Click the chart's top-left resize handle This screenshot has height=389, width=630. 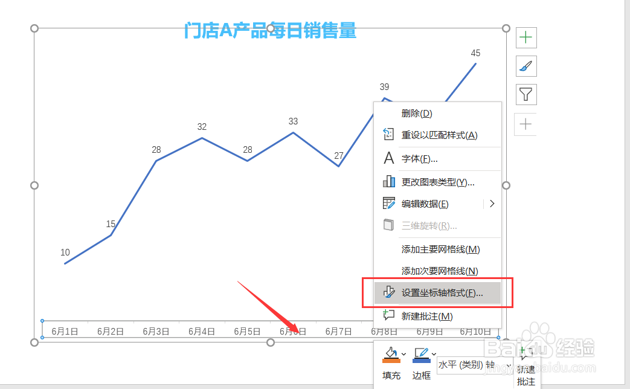point(34,28)
